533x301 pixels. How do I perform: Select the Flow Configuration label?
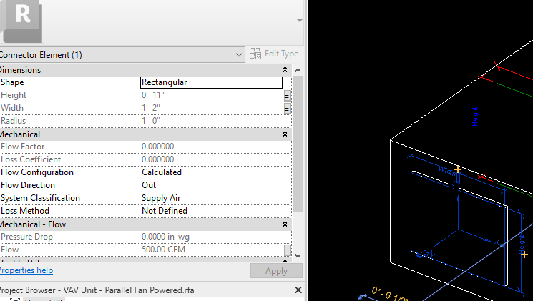pyautogui.click(x=37, y=172)
